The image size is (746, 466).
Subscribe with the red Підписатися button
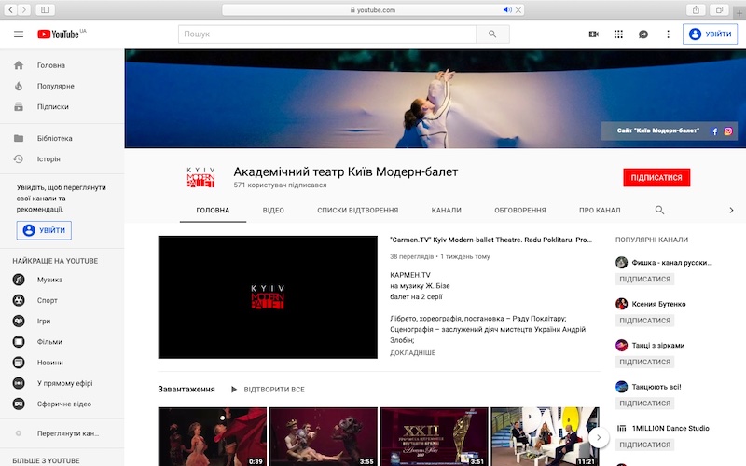656,178
